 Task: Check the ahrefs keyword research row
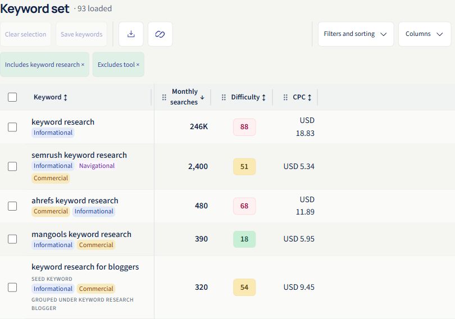pyautogui.click(x=12, y=206)
